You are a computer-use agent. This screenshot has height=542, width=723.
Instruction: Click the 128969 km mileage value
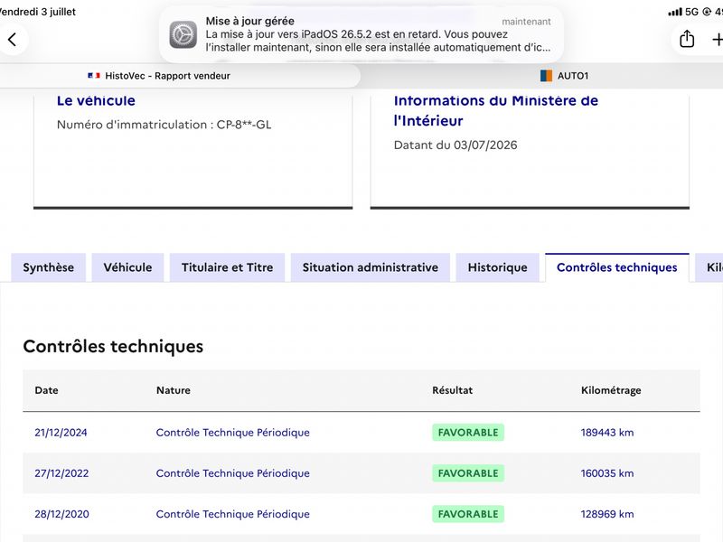pos(607,514)
